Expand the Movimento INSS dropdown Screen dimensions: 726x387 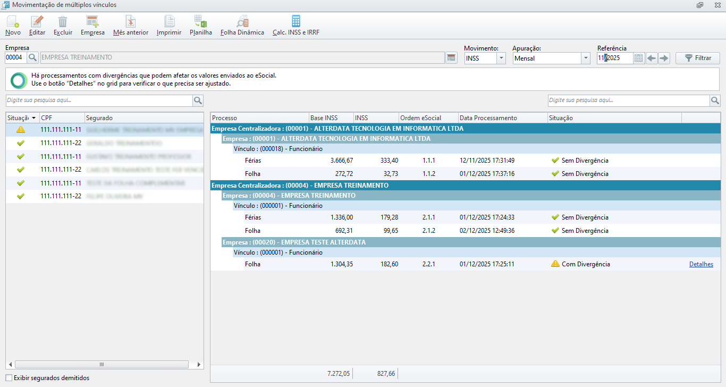501,58
